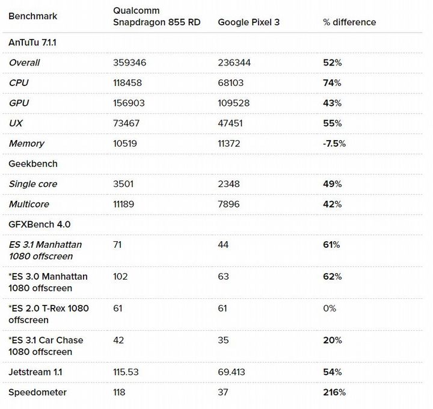
Task: Select the CPU row label
Action: coord(19,83)
